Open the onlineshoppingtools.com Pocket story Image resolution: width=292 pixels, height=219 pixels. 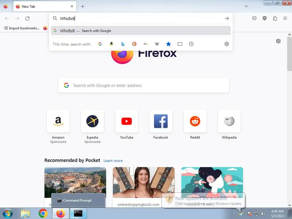(x=144, y=187)
